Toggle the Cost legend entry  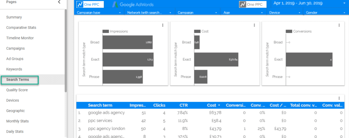tap(201, 32)
